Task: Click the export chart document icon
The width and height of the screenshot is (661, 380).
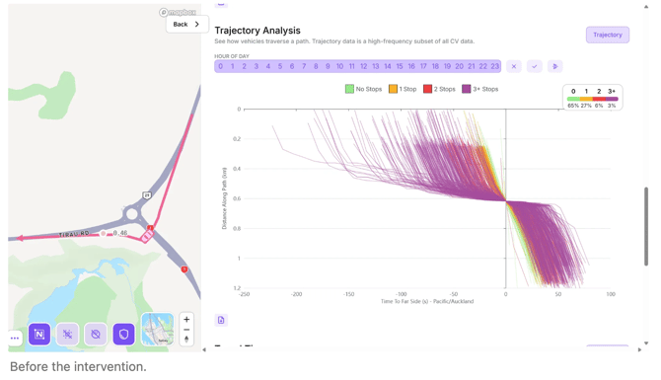Action: pyautogui.click(x=221, y=320)
